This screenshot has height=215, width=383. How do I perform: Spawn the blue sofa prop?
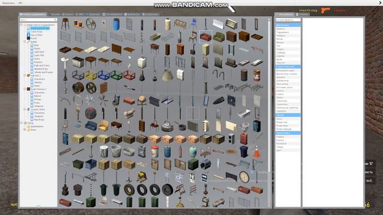[x=90, y=126]
